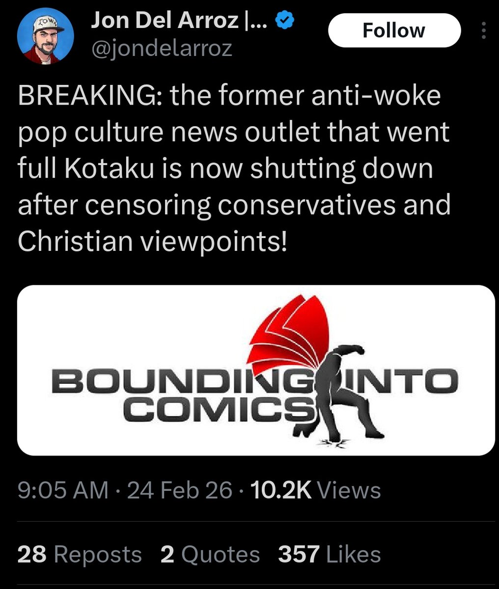Click the Christian viewpoints text line
Image resolution: width=499 pixels, height=589 pixels.
pyautogui.click(x=152, y=241)
